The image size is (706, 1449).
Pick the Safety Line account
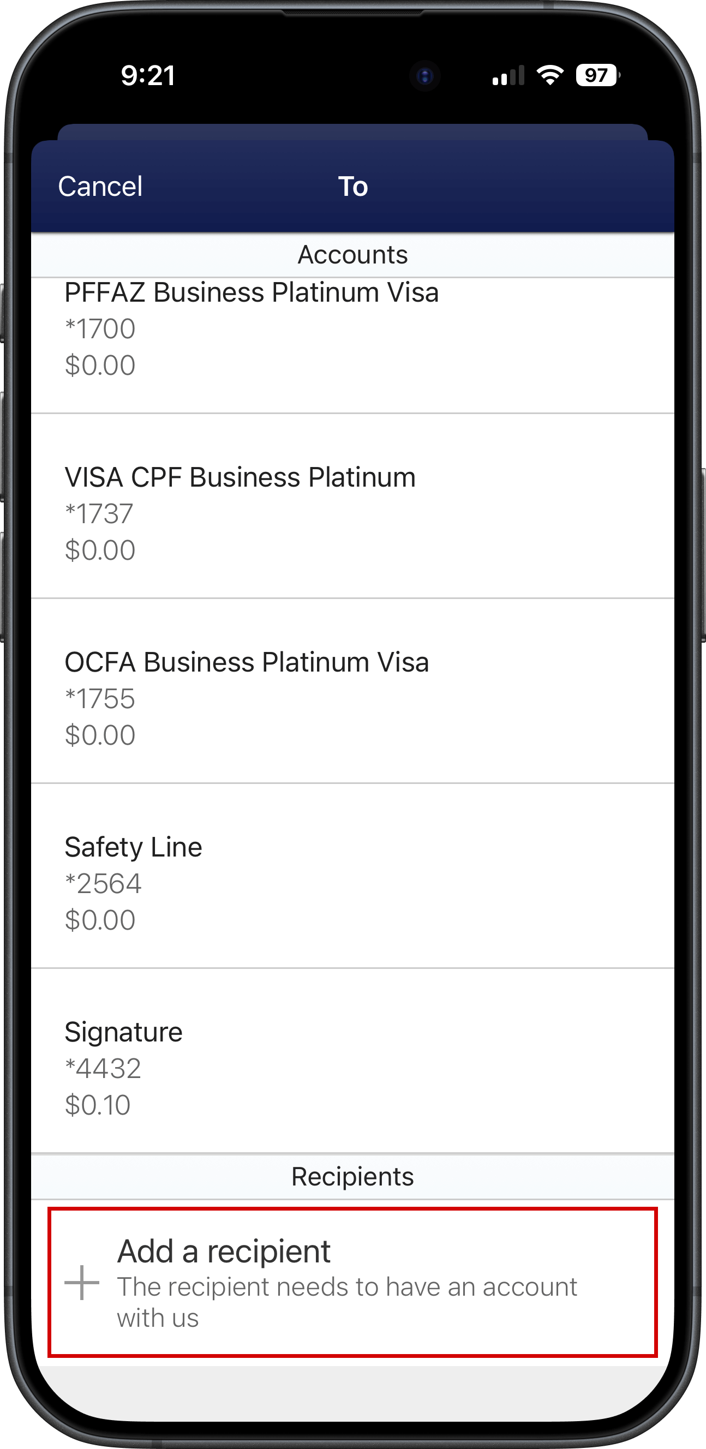point(352,883)
